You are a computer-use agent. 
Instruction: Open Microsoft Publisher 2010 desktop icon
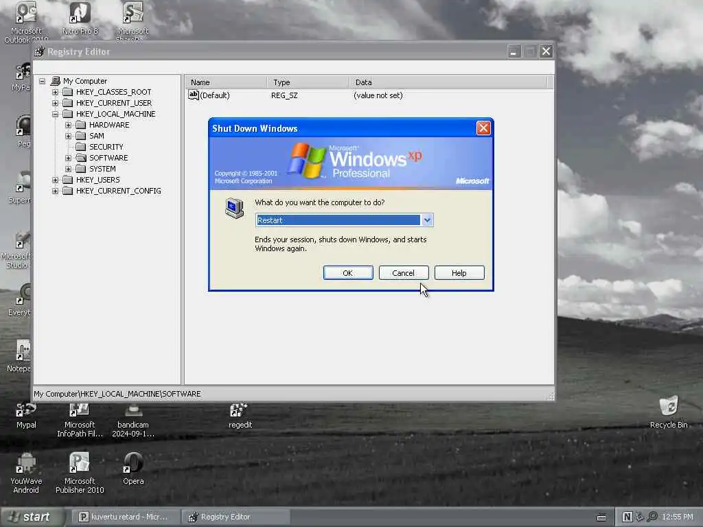click(x=80, y=473)
